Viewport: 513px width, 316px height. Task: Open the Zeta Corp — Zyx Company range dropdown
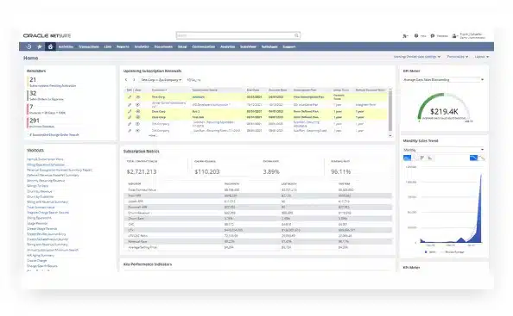pyautogui.click(x=161, y=80)
